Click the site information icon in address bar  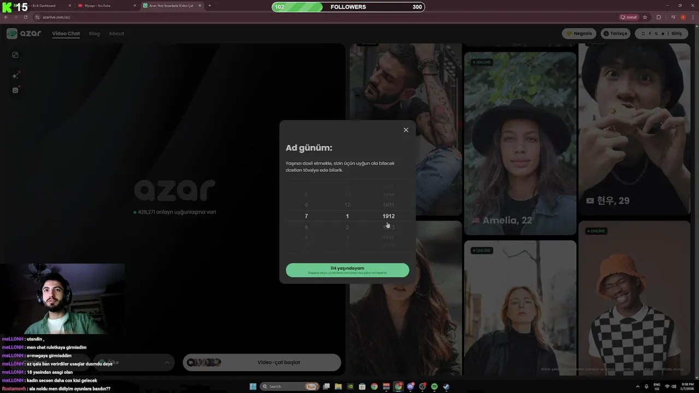tap(37, 17)
